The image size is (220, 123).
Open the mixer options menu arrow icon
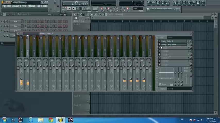click(18, 33)
